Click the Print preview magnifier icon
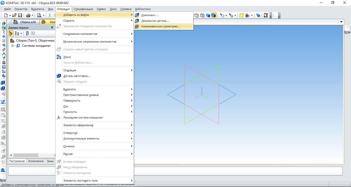The image size is (351, 187). point(39,15)
